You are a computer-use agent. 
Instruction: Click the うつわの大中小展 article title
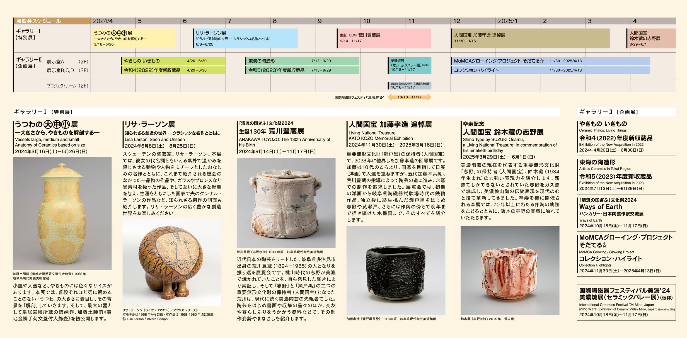point(46,124)
